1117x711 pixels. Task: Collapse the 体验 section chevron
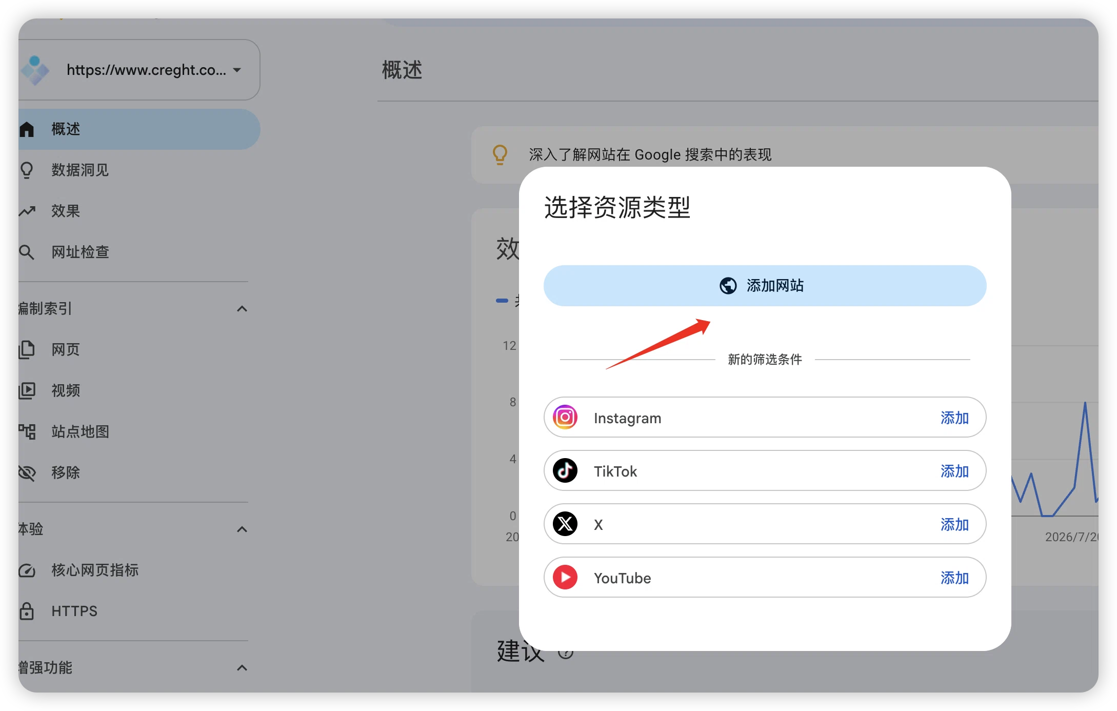[x=242, y=529]
